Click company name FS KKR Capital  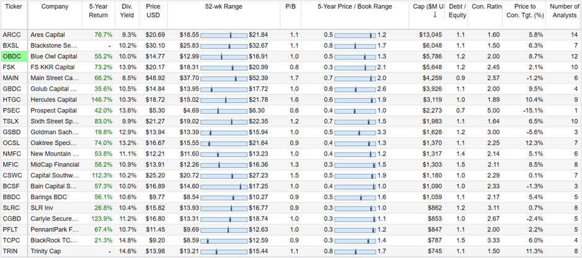pos(53,67)
